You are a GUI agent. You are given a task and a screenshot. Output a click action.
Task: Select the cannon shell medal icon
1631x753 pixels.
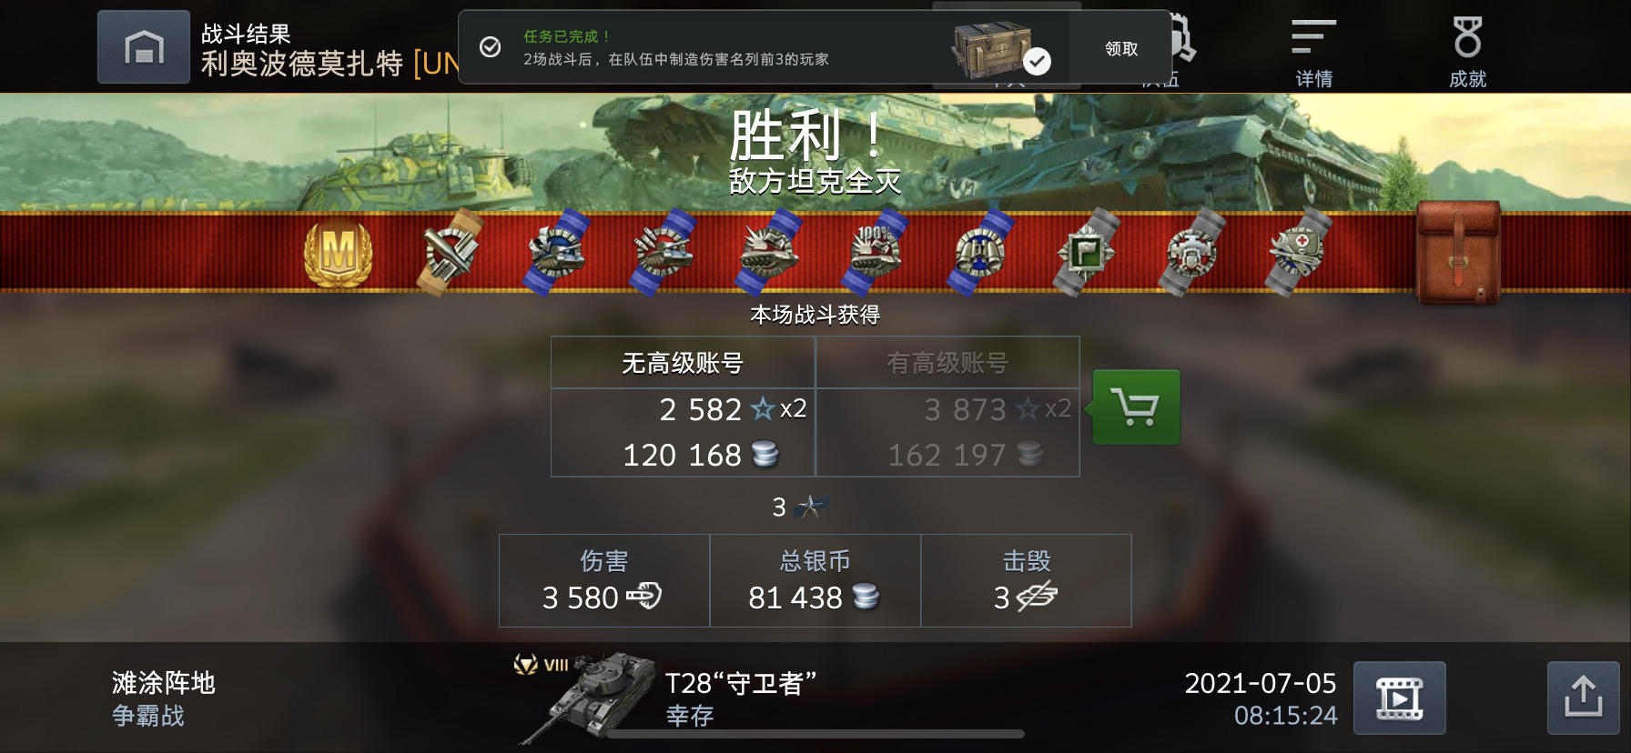(451, 252)
